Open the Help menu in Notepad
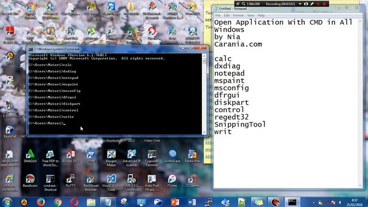Image resolution: width=368 pixels, height=207 pixels. (x=261, y=16)
